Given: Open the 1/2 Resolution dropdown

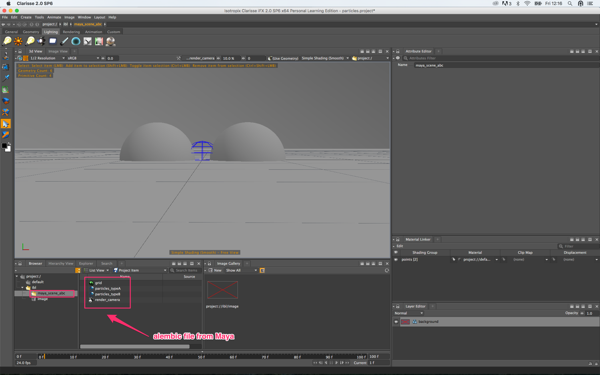Looking at the screenshot, I should point(47,58).
